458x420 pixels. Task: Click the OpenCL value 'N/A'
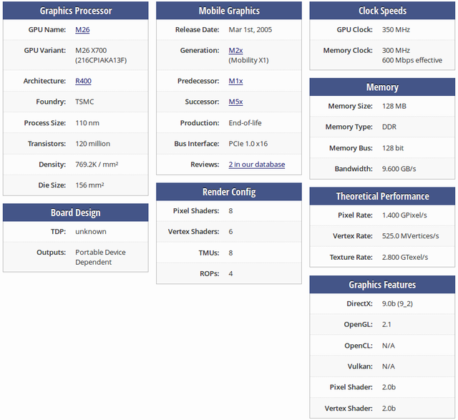tap(388, 346)
